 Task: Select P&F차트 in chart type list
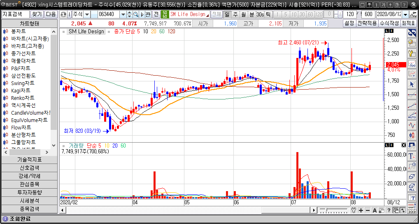coord(21,68)
